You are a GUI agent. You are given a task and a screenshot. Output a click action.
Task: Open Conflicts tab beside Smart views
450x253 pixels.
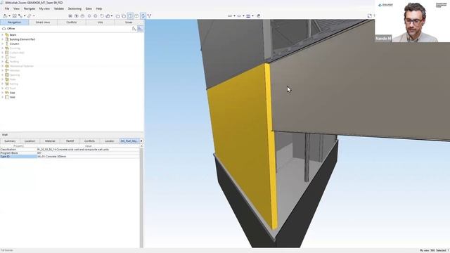pos(72,22)
